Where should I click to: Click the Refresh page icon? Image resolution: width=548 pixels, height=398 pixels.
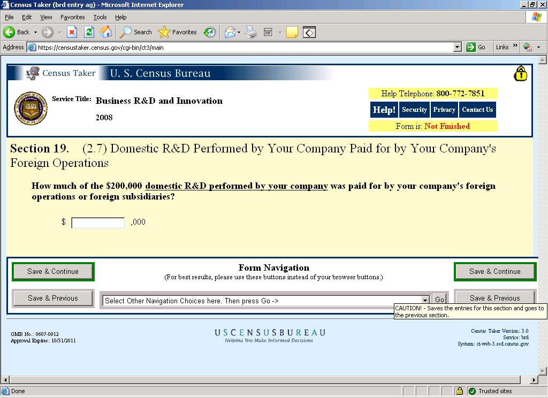pos(89,32)
